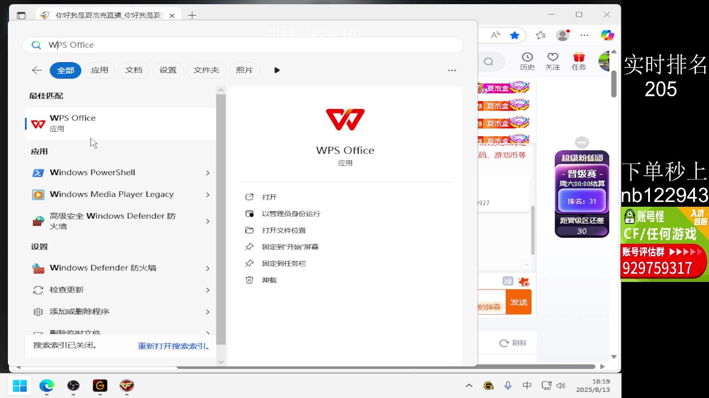Open the Edge profile avatar
This screenshot has width=709, height=398.
[563, 35]
